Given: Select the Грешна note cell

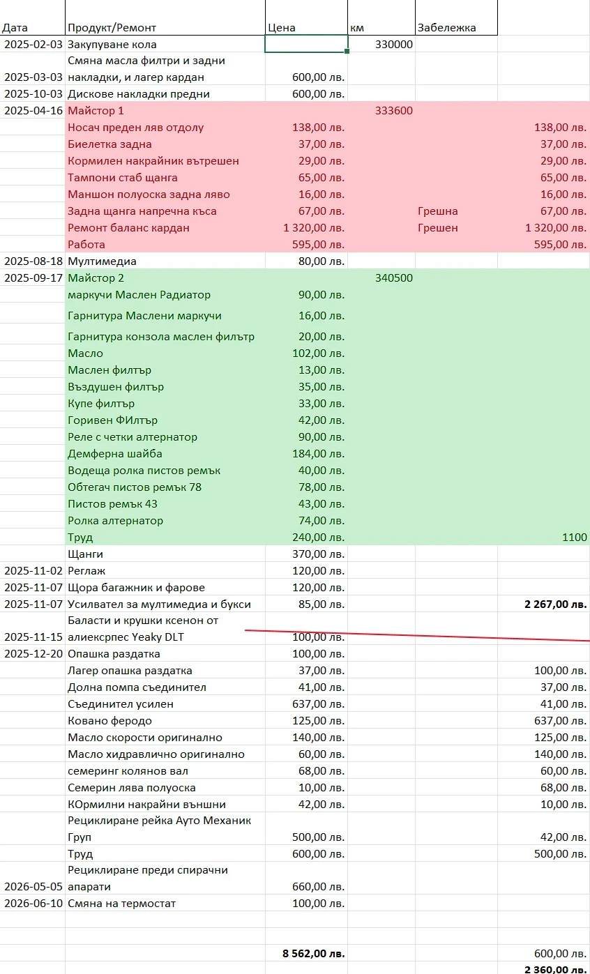Looking at the screenshot, I should point(457,211).
